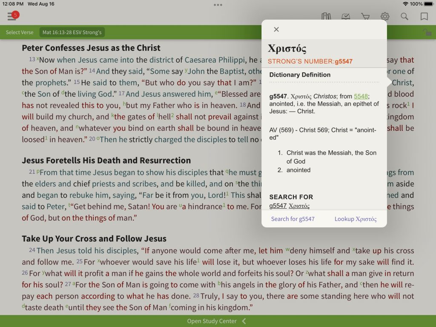The width and height of the screenshot is (436, 327).
Task: Tap the word 'prophets' in verse 14
Action: pyautogui.click(x=51, y=83)
